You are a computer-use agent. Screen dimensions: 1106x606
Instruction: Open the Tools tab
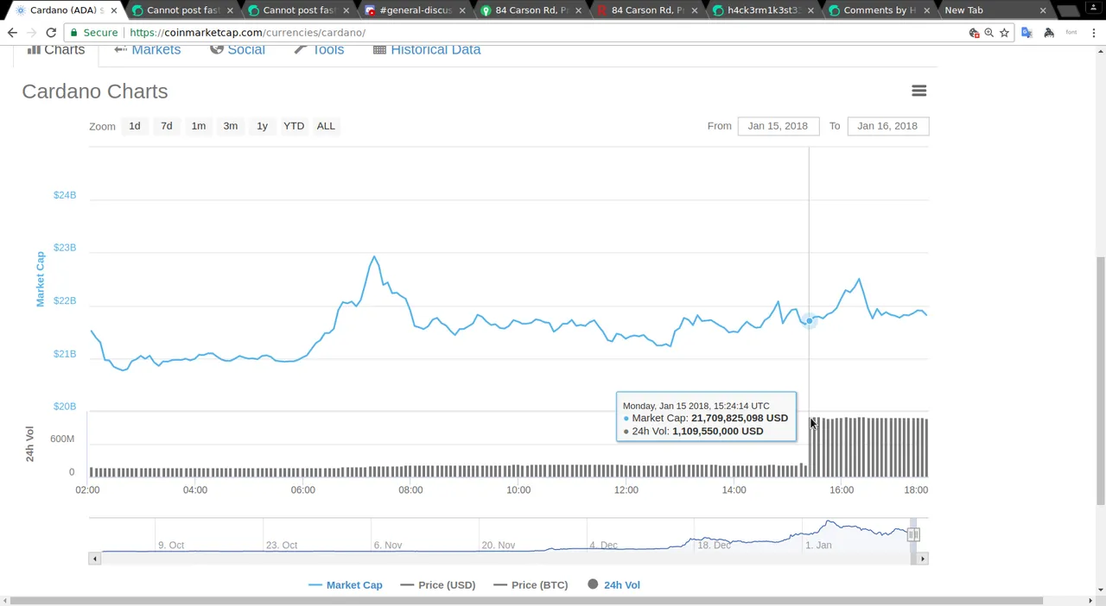(x=319, y=49)
